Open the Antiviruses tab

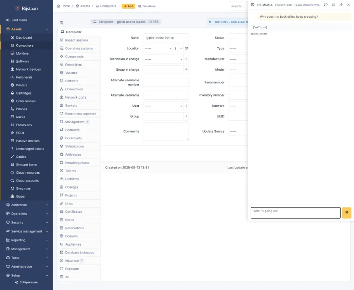coord(79,154)
